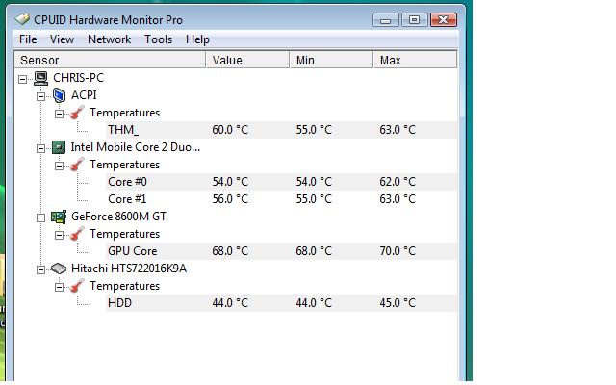Select the Intel Mobile Core 2 Duo label
Viewport: 616px width, 385px height.
(136, 147)
